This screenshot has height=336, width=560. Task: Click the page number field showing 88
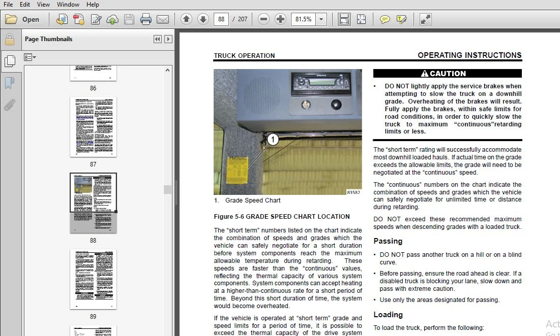click(x=221, y=19)
